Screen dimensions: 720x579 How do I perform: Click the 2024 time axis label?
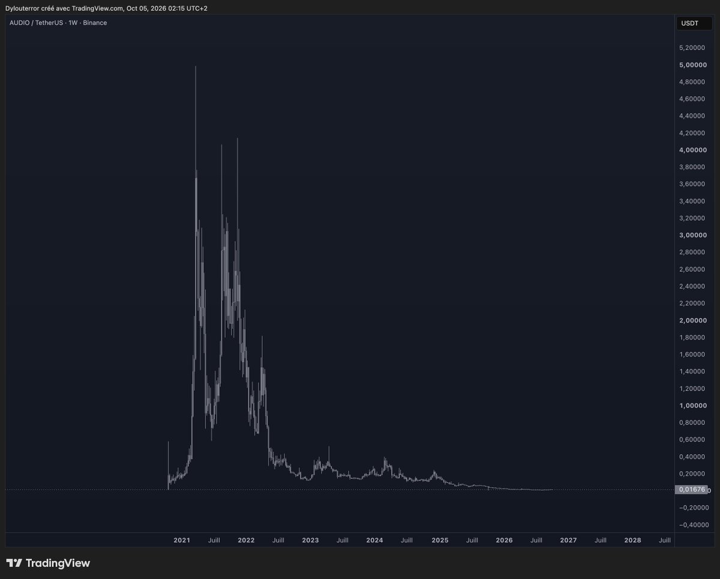[x=374, y=540]
